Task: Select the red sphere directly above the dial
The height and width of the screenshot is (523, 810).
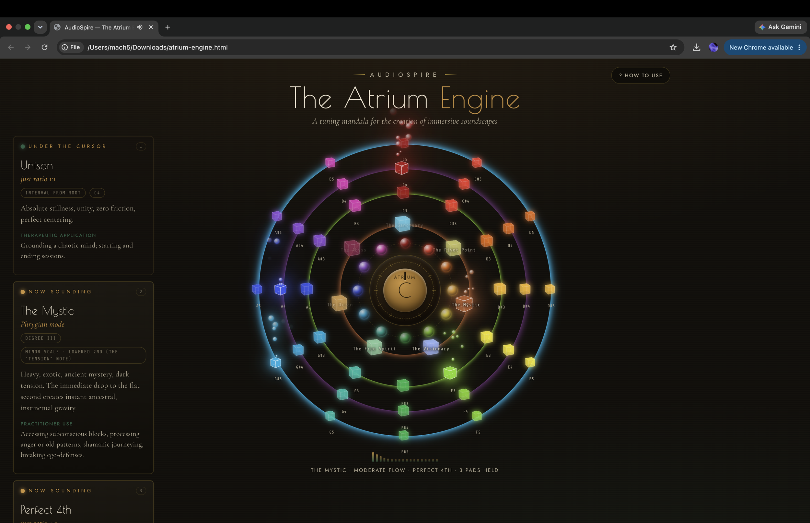Action: pos(405,243)
